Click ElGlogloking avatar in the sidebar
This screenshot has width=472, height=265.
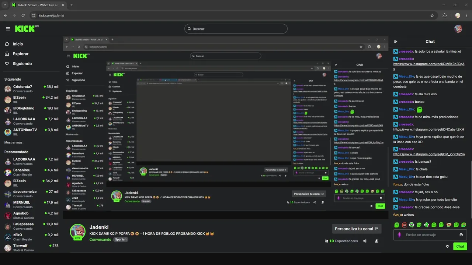point(8,110)
